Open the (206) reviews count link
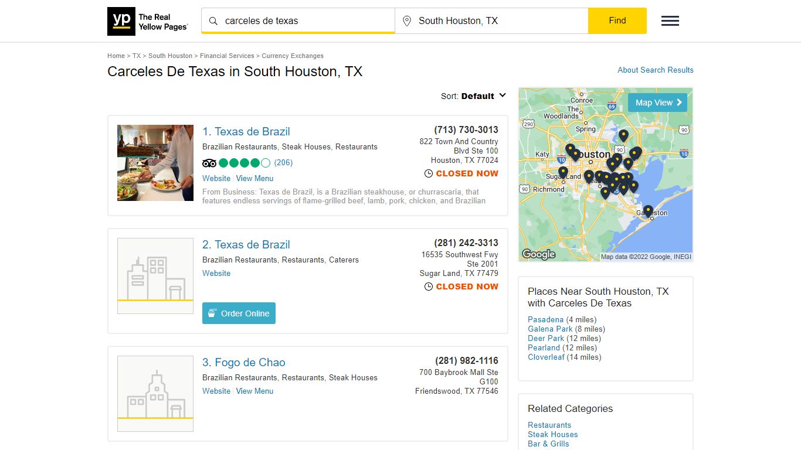Screen dimensions: 801x450 [283, 163]
